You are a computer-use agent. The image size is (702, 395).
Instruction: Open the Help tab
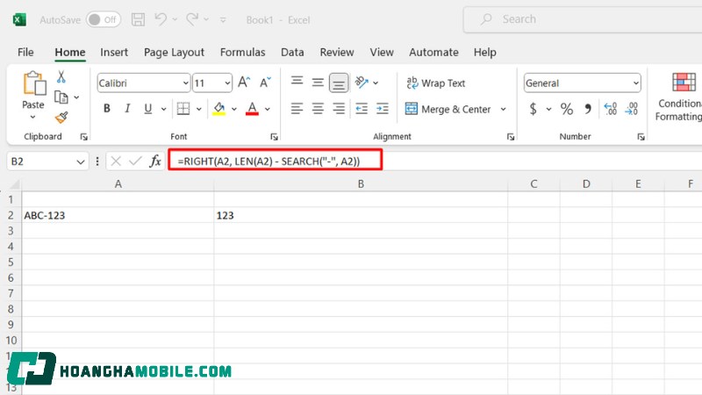pos(485,53)
